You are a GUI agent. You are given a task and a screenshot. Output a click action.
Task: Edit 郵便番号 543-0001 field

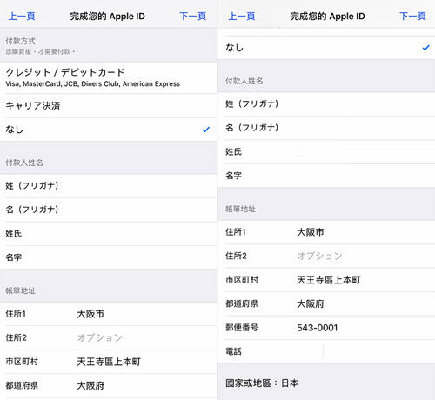coord(326,328)
